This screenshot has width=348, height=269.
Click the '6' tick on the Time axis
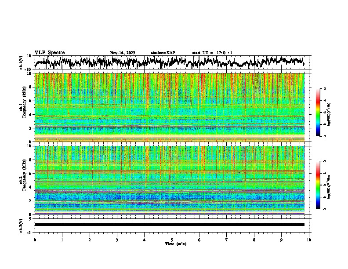(199, 240)
